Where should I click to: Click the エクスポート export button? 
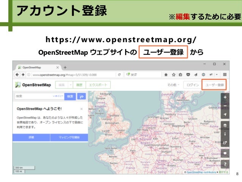point(98,85)
